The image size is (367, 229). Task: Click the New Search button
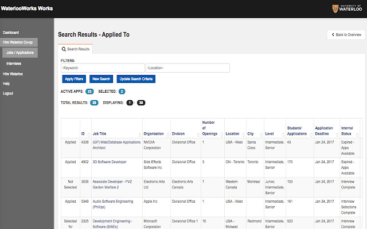click(101, 79)
